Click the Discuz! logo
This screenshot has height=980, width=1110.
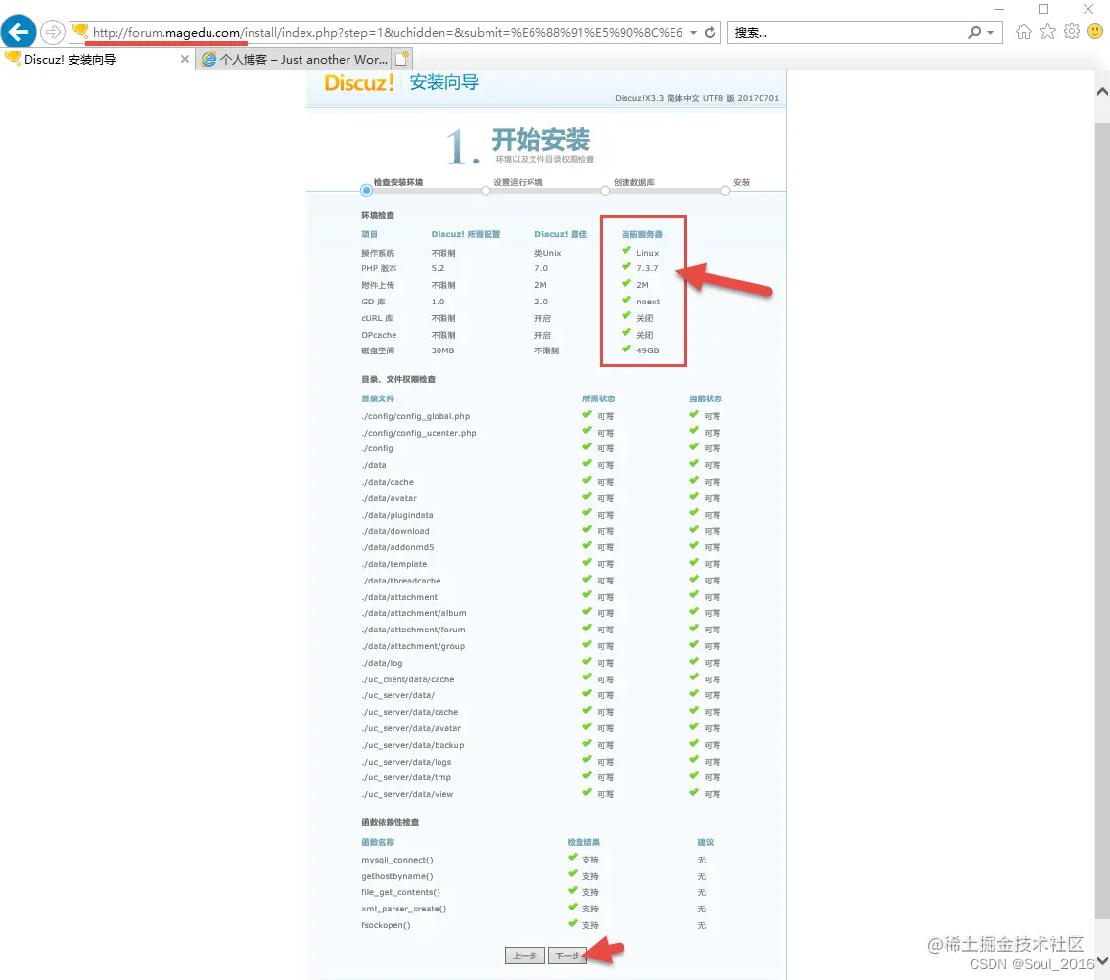(x=359, y=83)
